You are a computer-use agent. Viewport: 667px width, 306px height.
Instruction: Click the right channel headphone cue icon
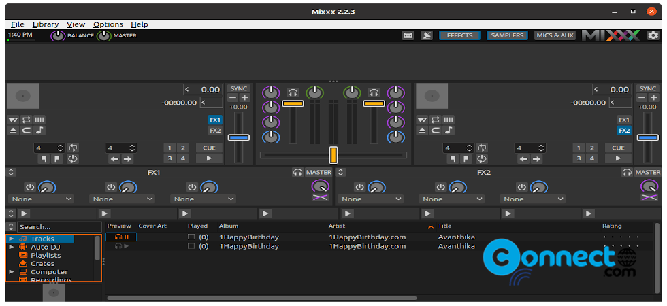(x=374, y=92)
